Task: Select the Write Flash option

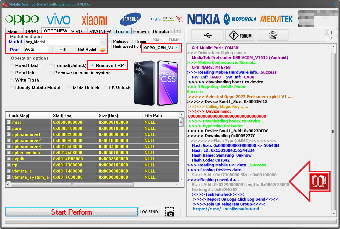Action: 25,80
